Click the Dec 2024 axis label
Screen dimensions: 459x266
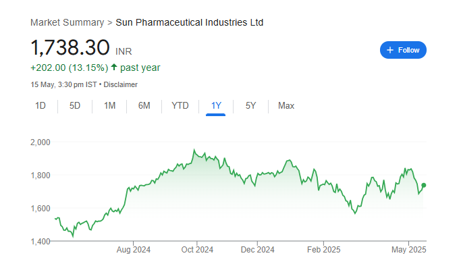coord(257,250)
